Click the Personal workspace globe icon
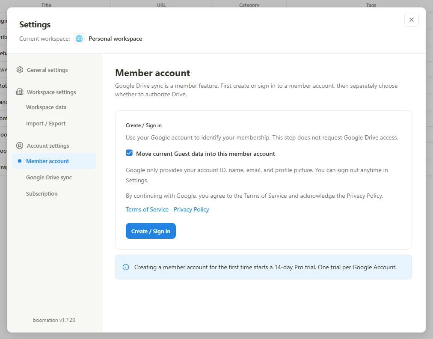This screenshot has height=339, width=433. pyautogui.click(x=79, y=39)
